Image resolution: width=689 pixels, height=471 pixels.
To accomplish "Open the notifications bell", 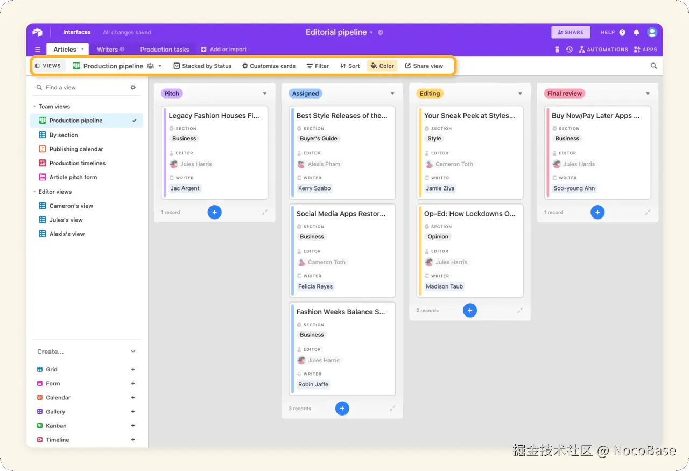I will pos(636,32).
